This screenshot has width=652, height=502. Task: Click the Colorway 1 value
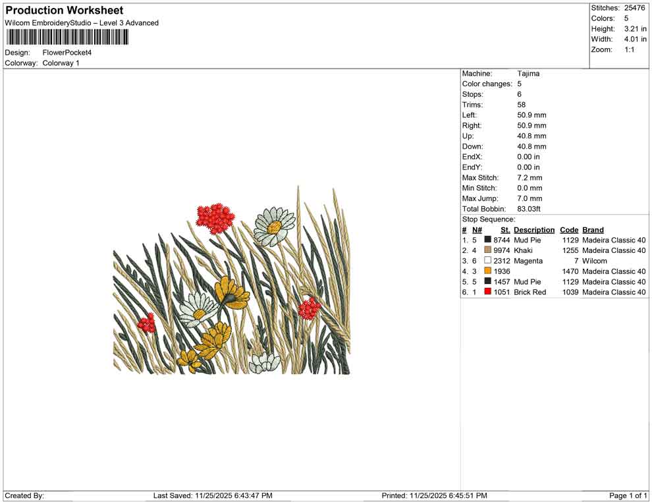point(61,63)
